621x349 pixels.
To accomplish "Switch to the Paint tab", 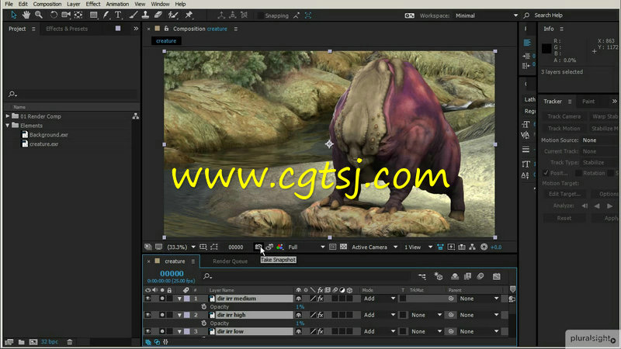I will (x=588, y=102).
